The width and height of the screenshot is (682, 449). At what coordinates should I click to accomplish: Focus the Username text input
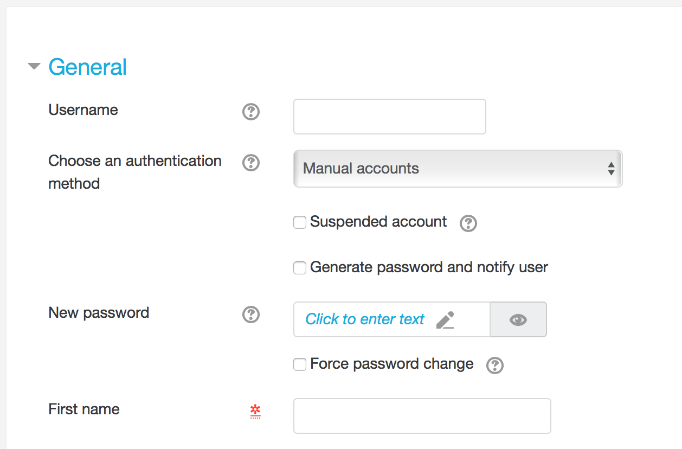click(x=389, y=117)
